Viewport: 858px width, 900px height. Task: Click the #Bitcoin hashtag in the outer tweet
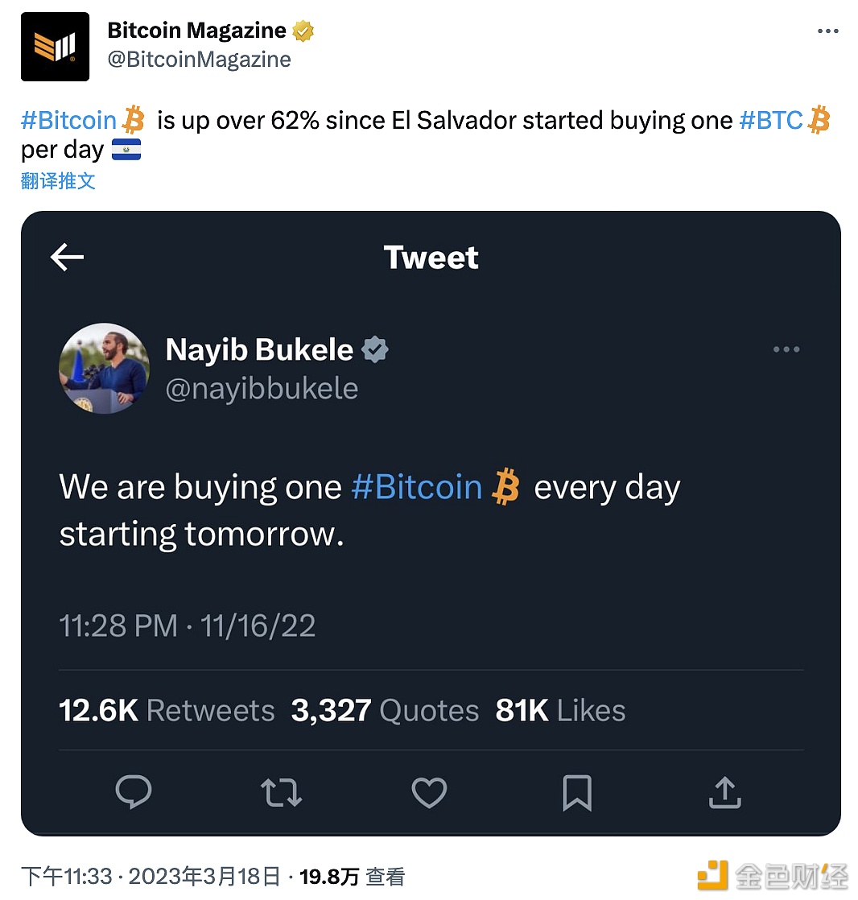[69, 121]
